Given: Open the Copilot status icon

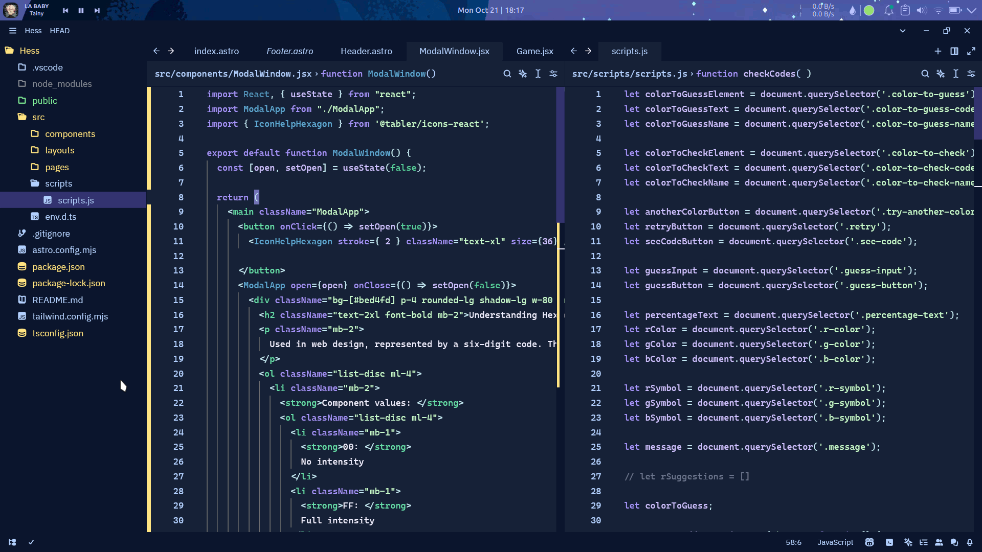Looking at the screenshot, I should click(869, 542).
